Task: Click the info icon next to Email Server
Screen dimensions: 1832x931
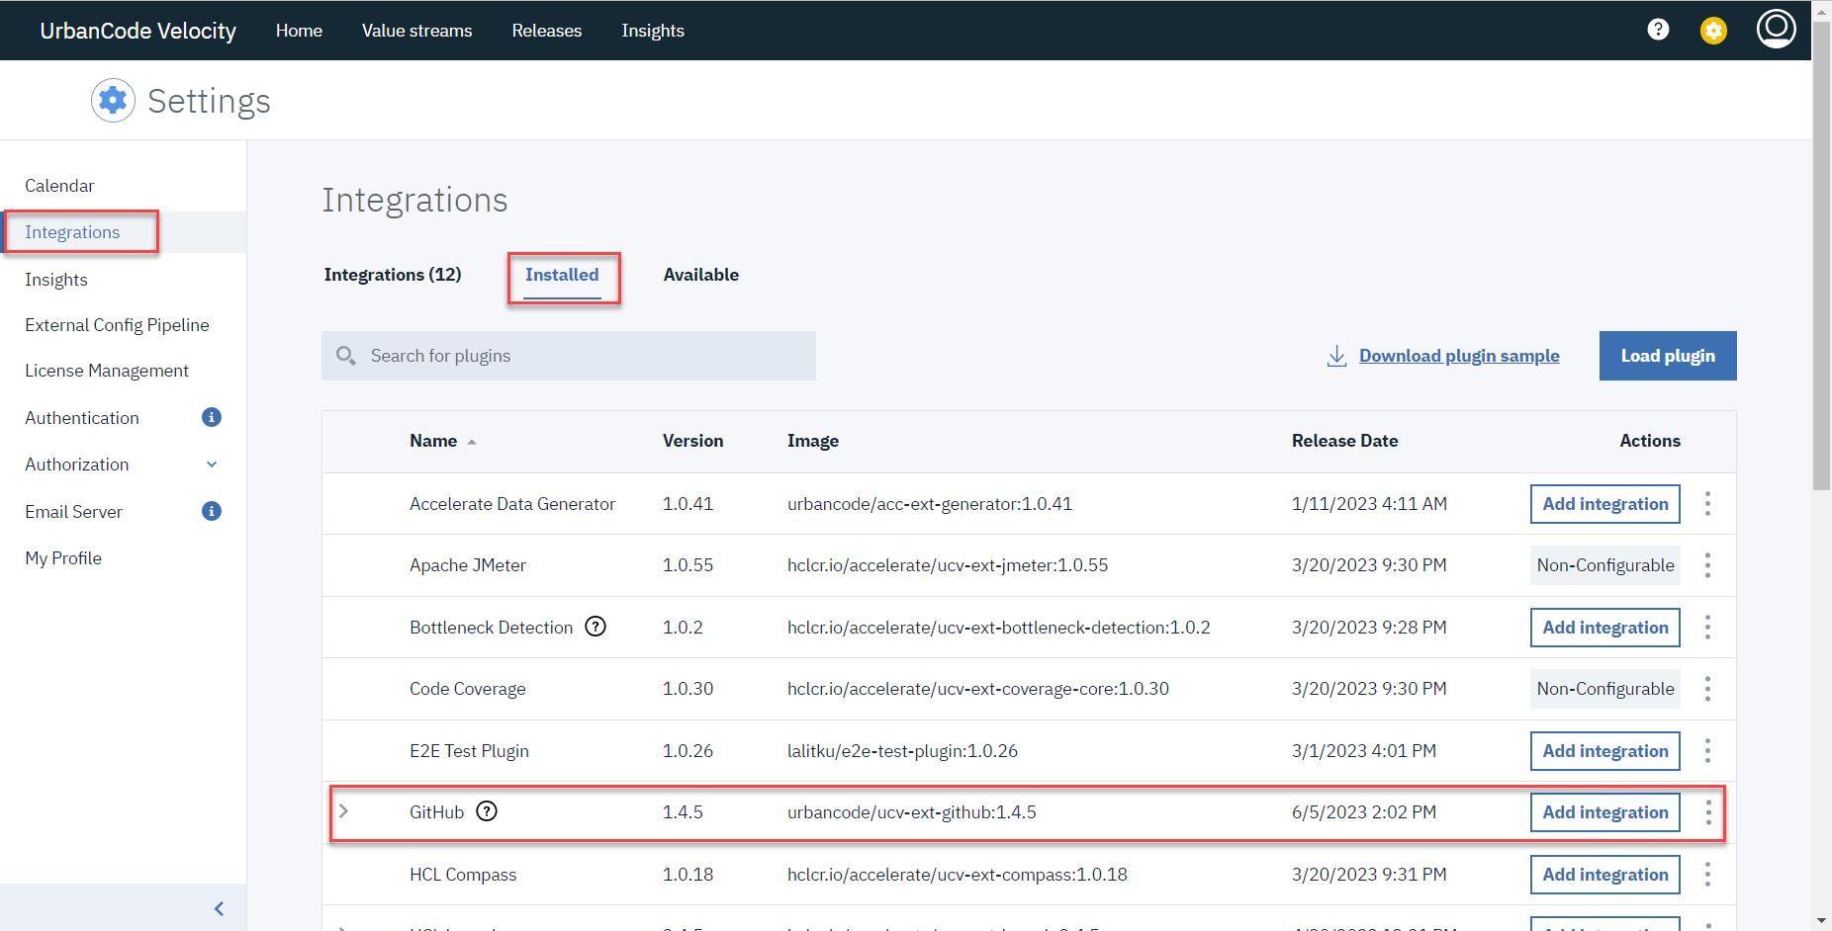Action: tap(212, 511)
